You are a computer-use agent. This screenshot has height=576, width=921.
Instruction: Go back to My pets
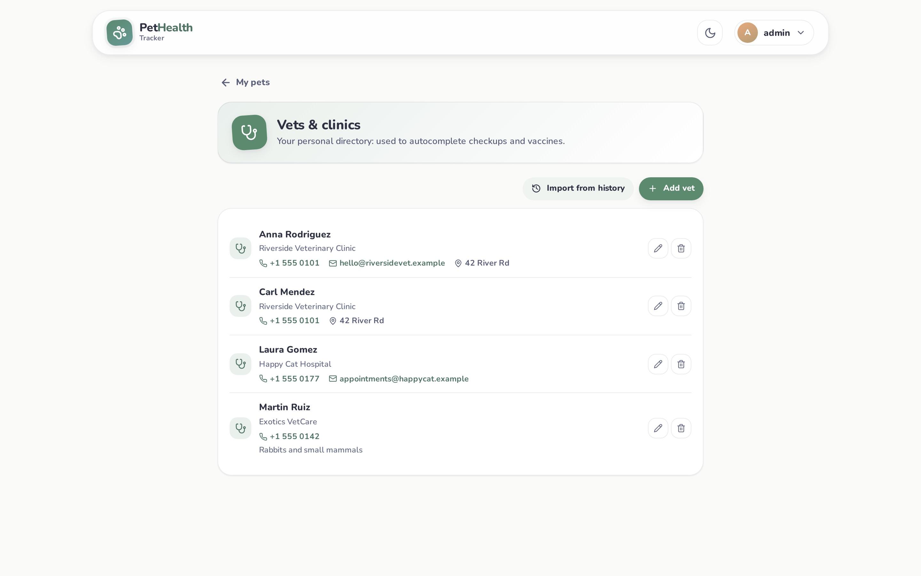pyautogui.click(x=246, y=82)
